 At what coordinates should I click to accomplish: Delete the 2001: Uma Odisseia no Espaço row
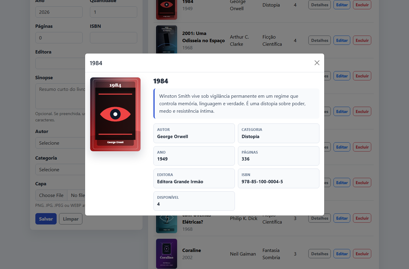tap(362, 40)
